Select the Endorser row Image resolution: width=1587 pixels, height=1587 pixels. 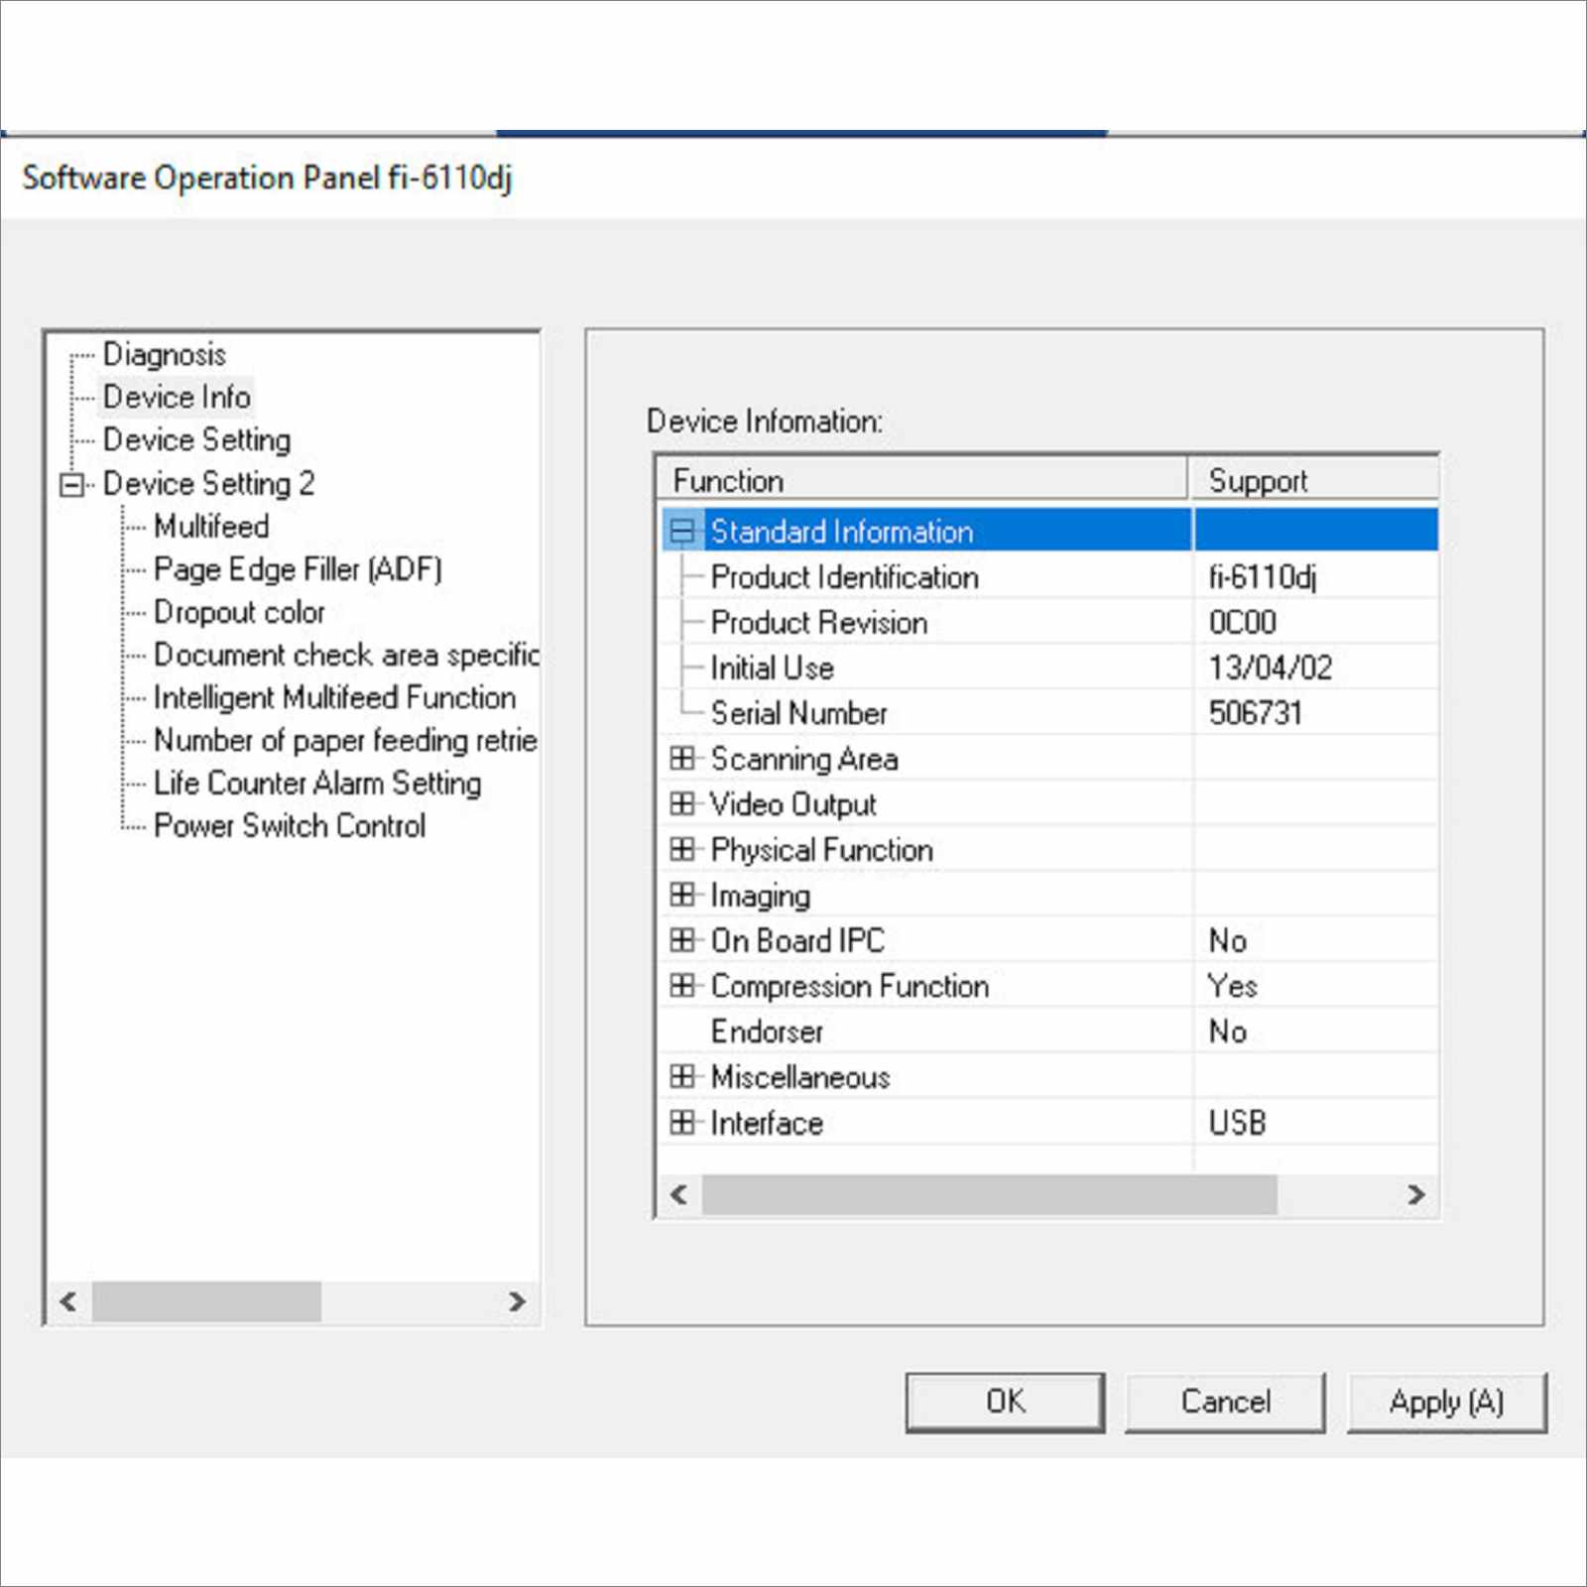(1049, 1032)
